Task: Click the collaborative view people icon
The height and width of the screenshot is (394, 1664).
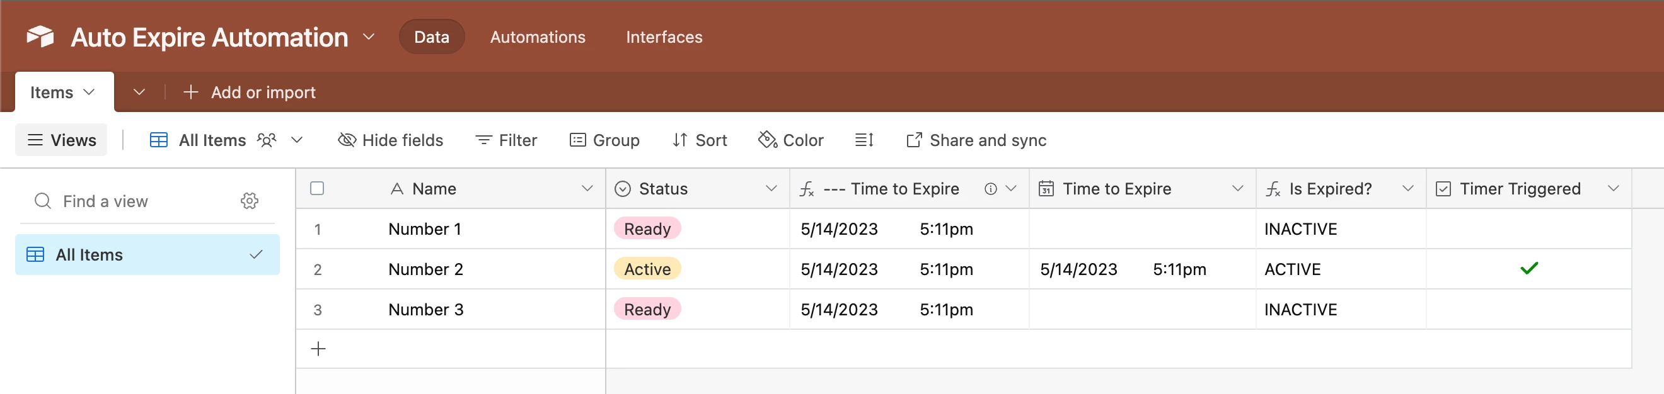Action: tap(266, 140)
